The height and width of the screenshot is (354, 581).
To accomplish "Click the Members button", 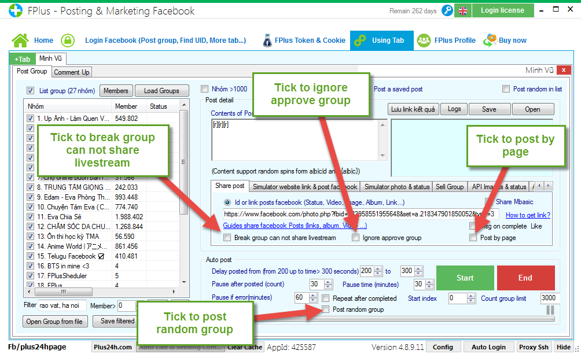I will click(116, 91).
